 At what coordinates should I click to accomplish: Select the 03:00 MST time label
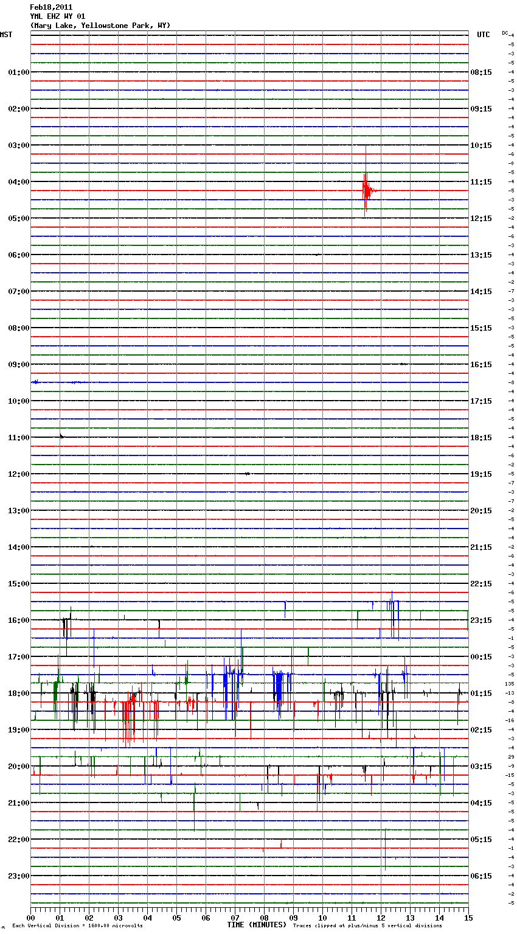(18, 146)
